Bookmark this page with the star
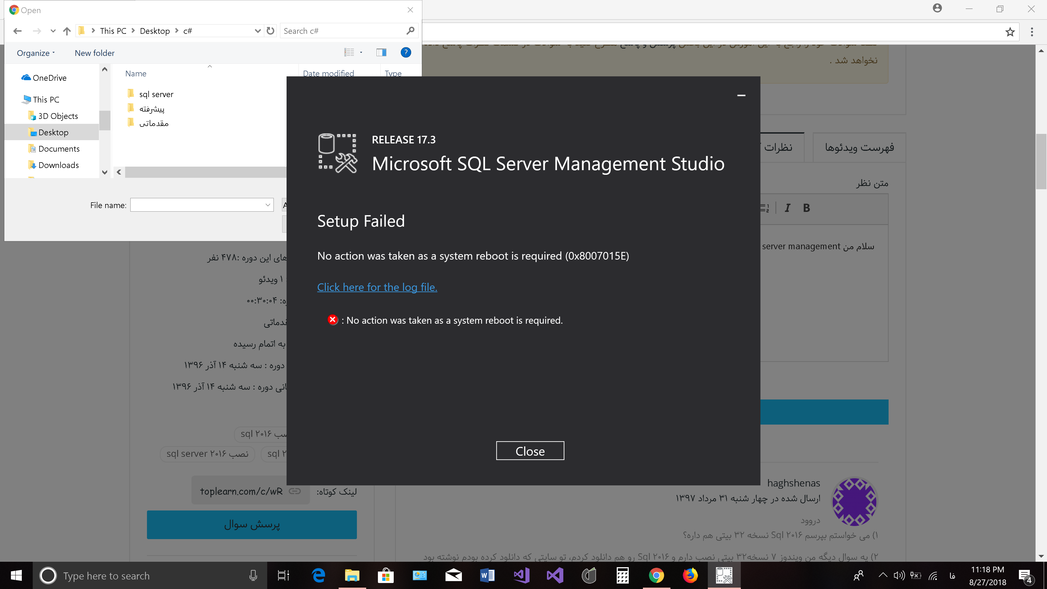The image size is (1047, 589). (1010, 32)
